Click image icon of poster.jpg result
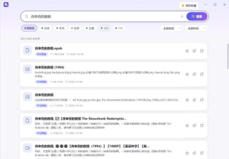The image size is (229, 159). [27, 97]
